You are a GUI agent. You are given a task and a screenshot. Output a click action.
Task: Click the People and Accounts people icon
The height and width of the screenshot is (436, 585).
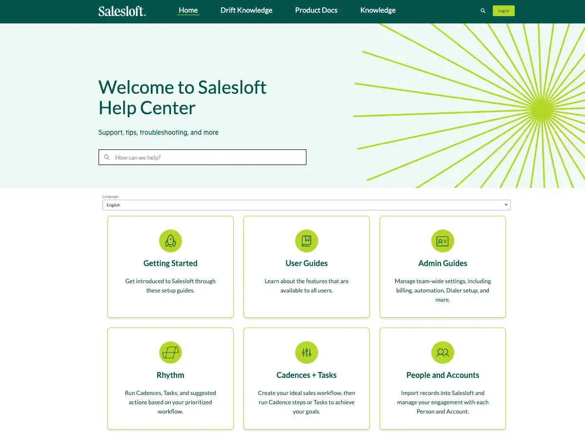[x=443, y=353]
